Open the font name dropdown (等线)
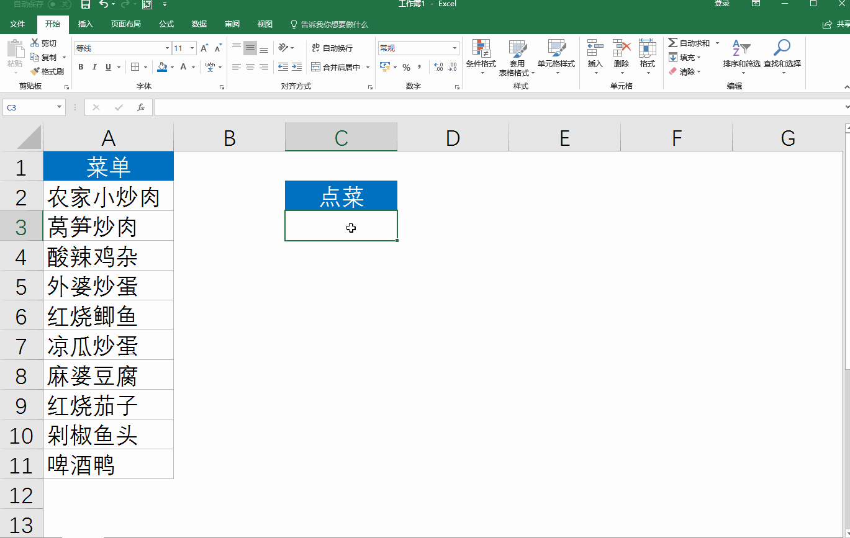The width and height of the screenshot is (850, 538). 167,48
